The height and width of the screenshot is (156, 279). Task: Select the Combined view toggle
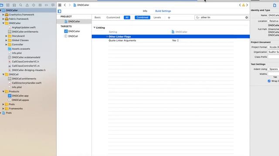(143, 17)
